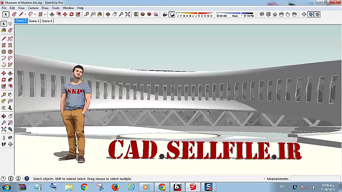Select the 3D Text tool
Screen dimensions: 342x192
(x=10, y=108)
